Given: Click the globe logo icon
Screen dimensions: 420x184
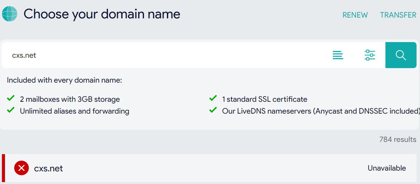Looking at the screenshot, I should point(10,14).
